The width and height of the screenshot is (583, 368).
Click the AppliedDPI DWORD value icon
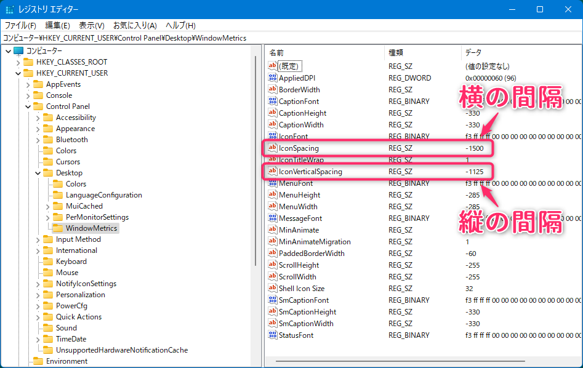point(273,78)
